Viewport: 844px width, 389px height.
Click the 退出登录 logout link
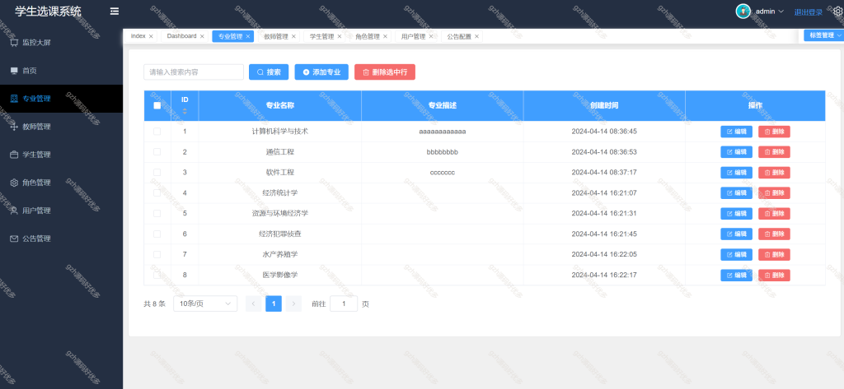point(809,12)
